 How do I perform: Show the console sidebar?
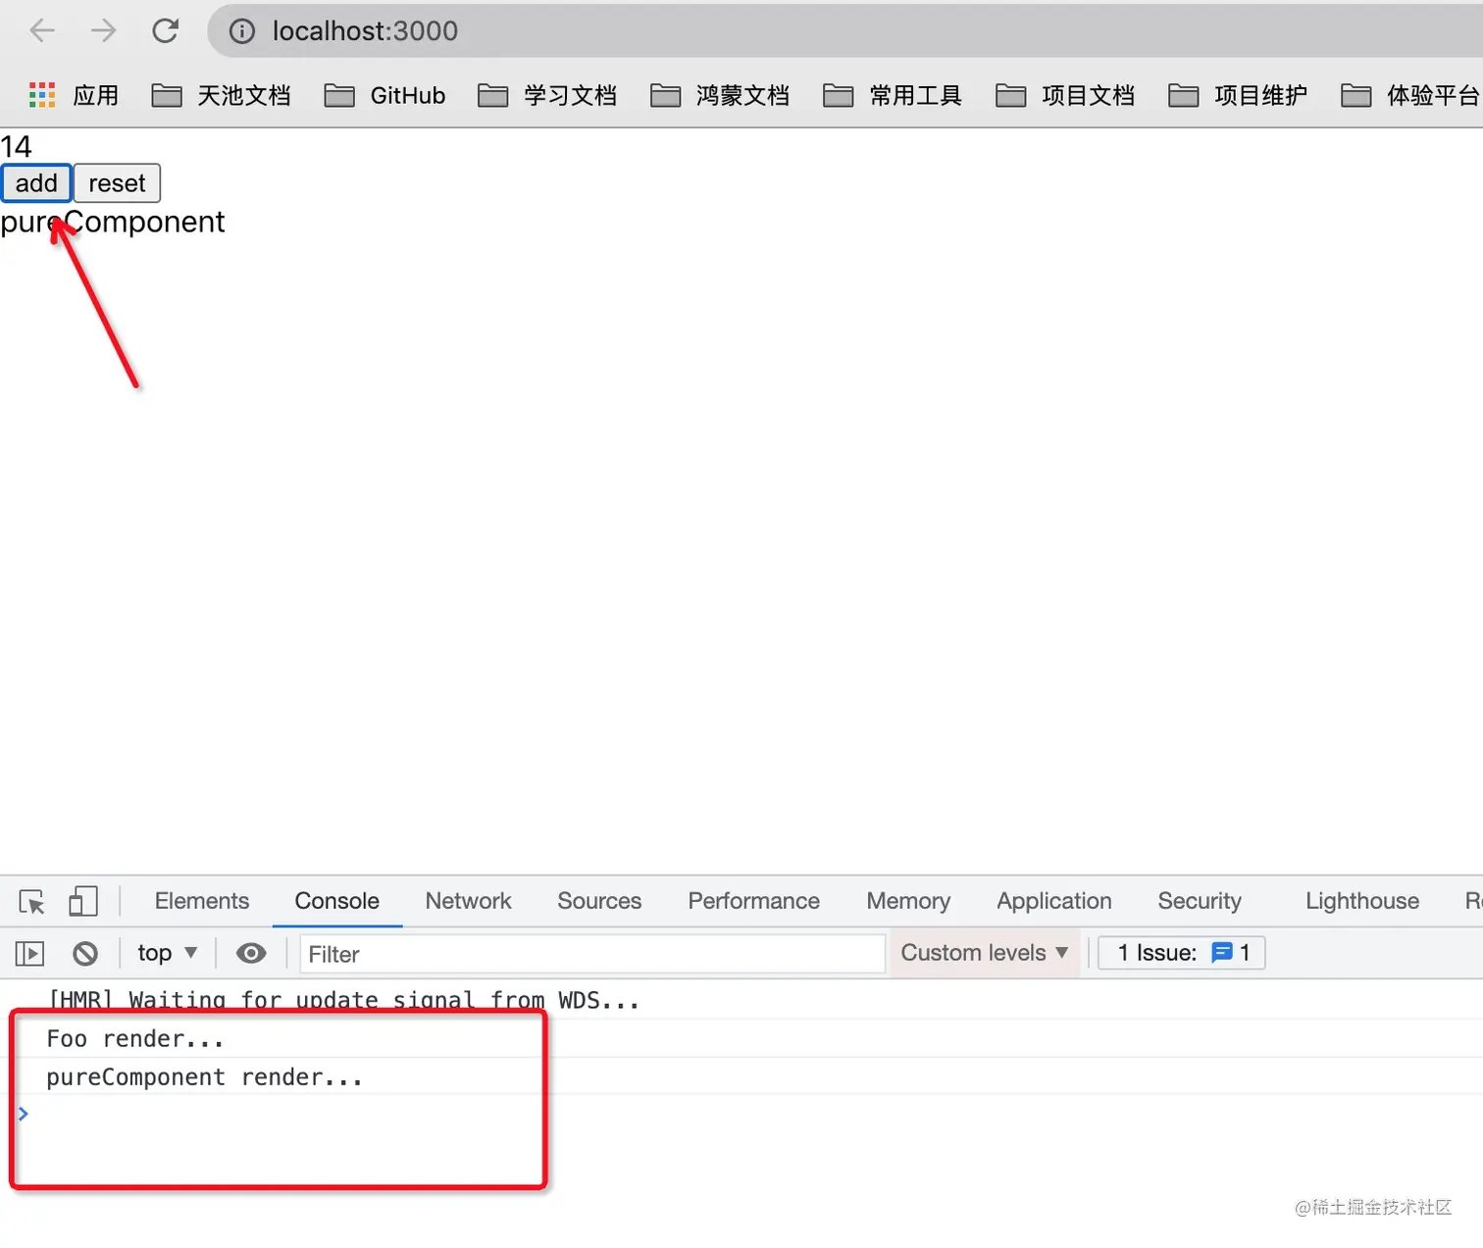(x=30, y=953)
